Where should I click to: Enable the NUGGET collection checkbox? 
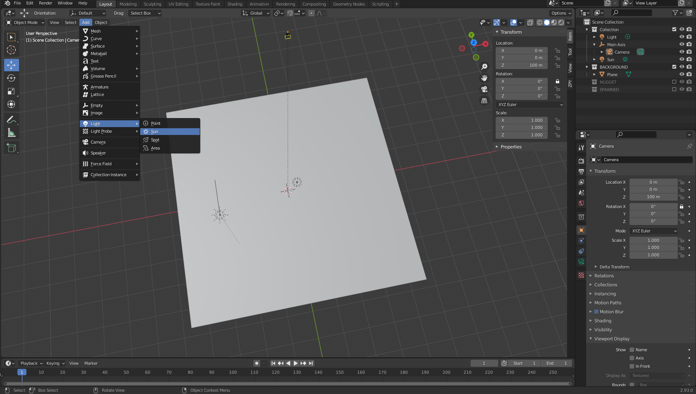point(674,82)
